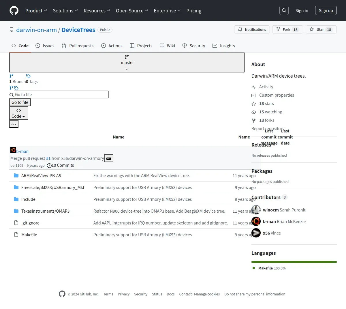346x309 pixels.
Task: Open winocm contributor avatar
Action: tap(256, 210)
